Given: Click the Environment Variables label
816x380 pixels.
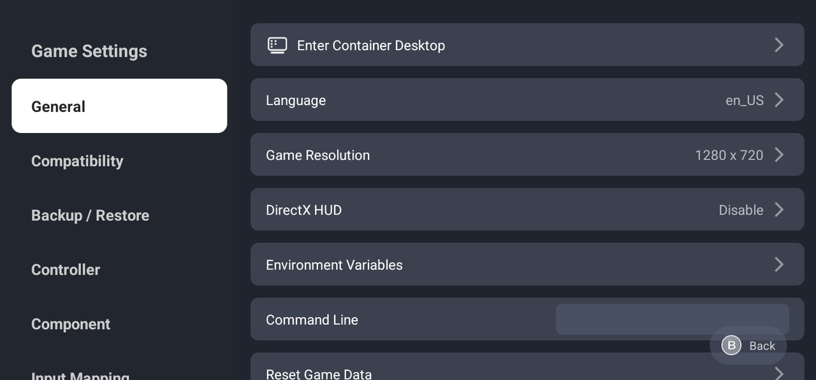Looking at the screenshot, I should (334, 265).
